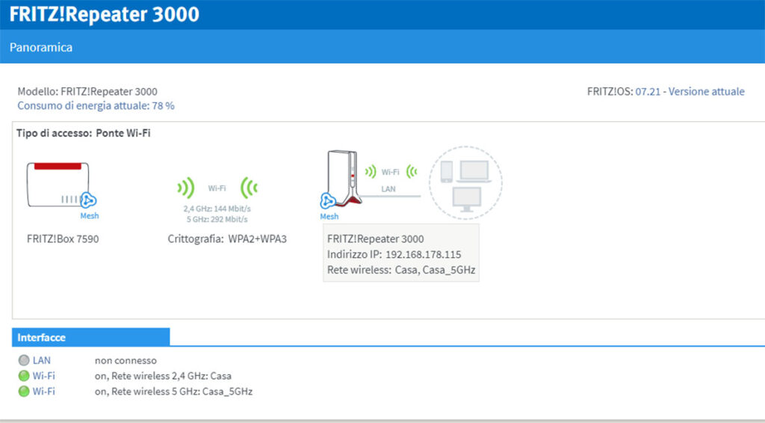Click the Mesh badge on the FRITZ!Box

click(x=89, y=200)
